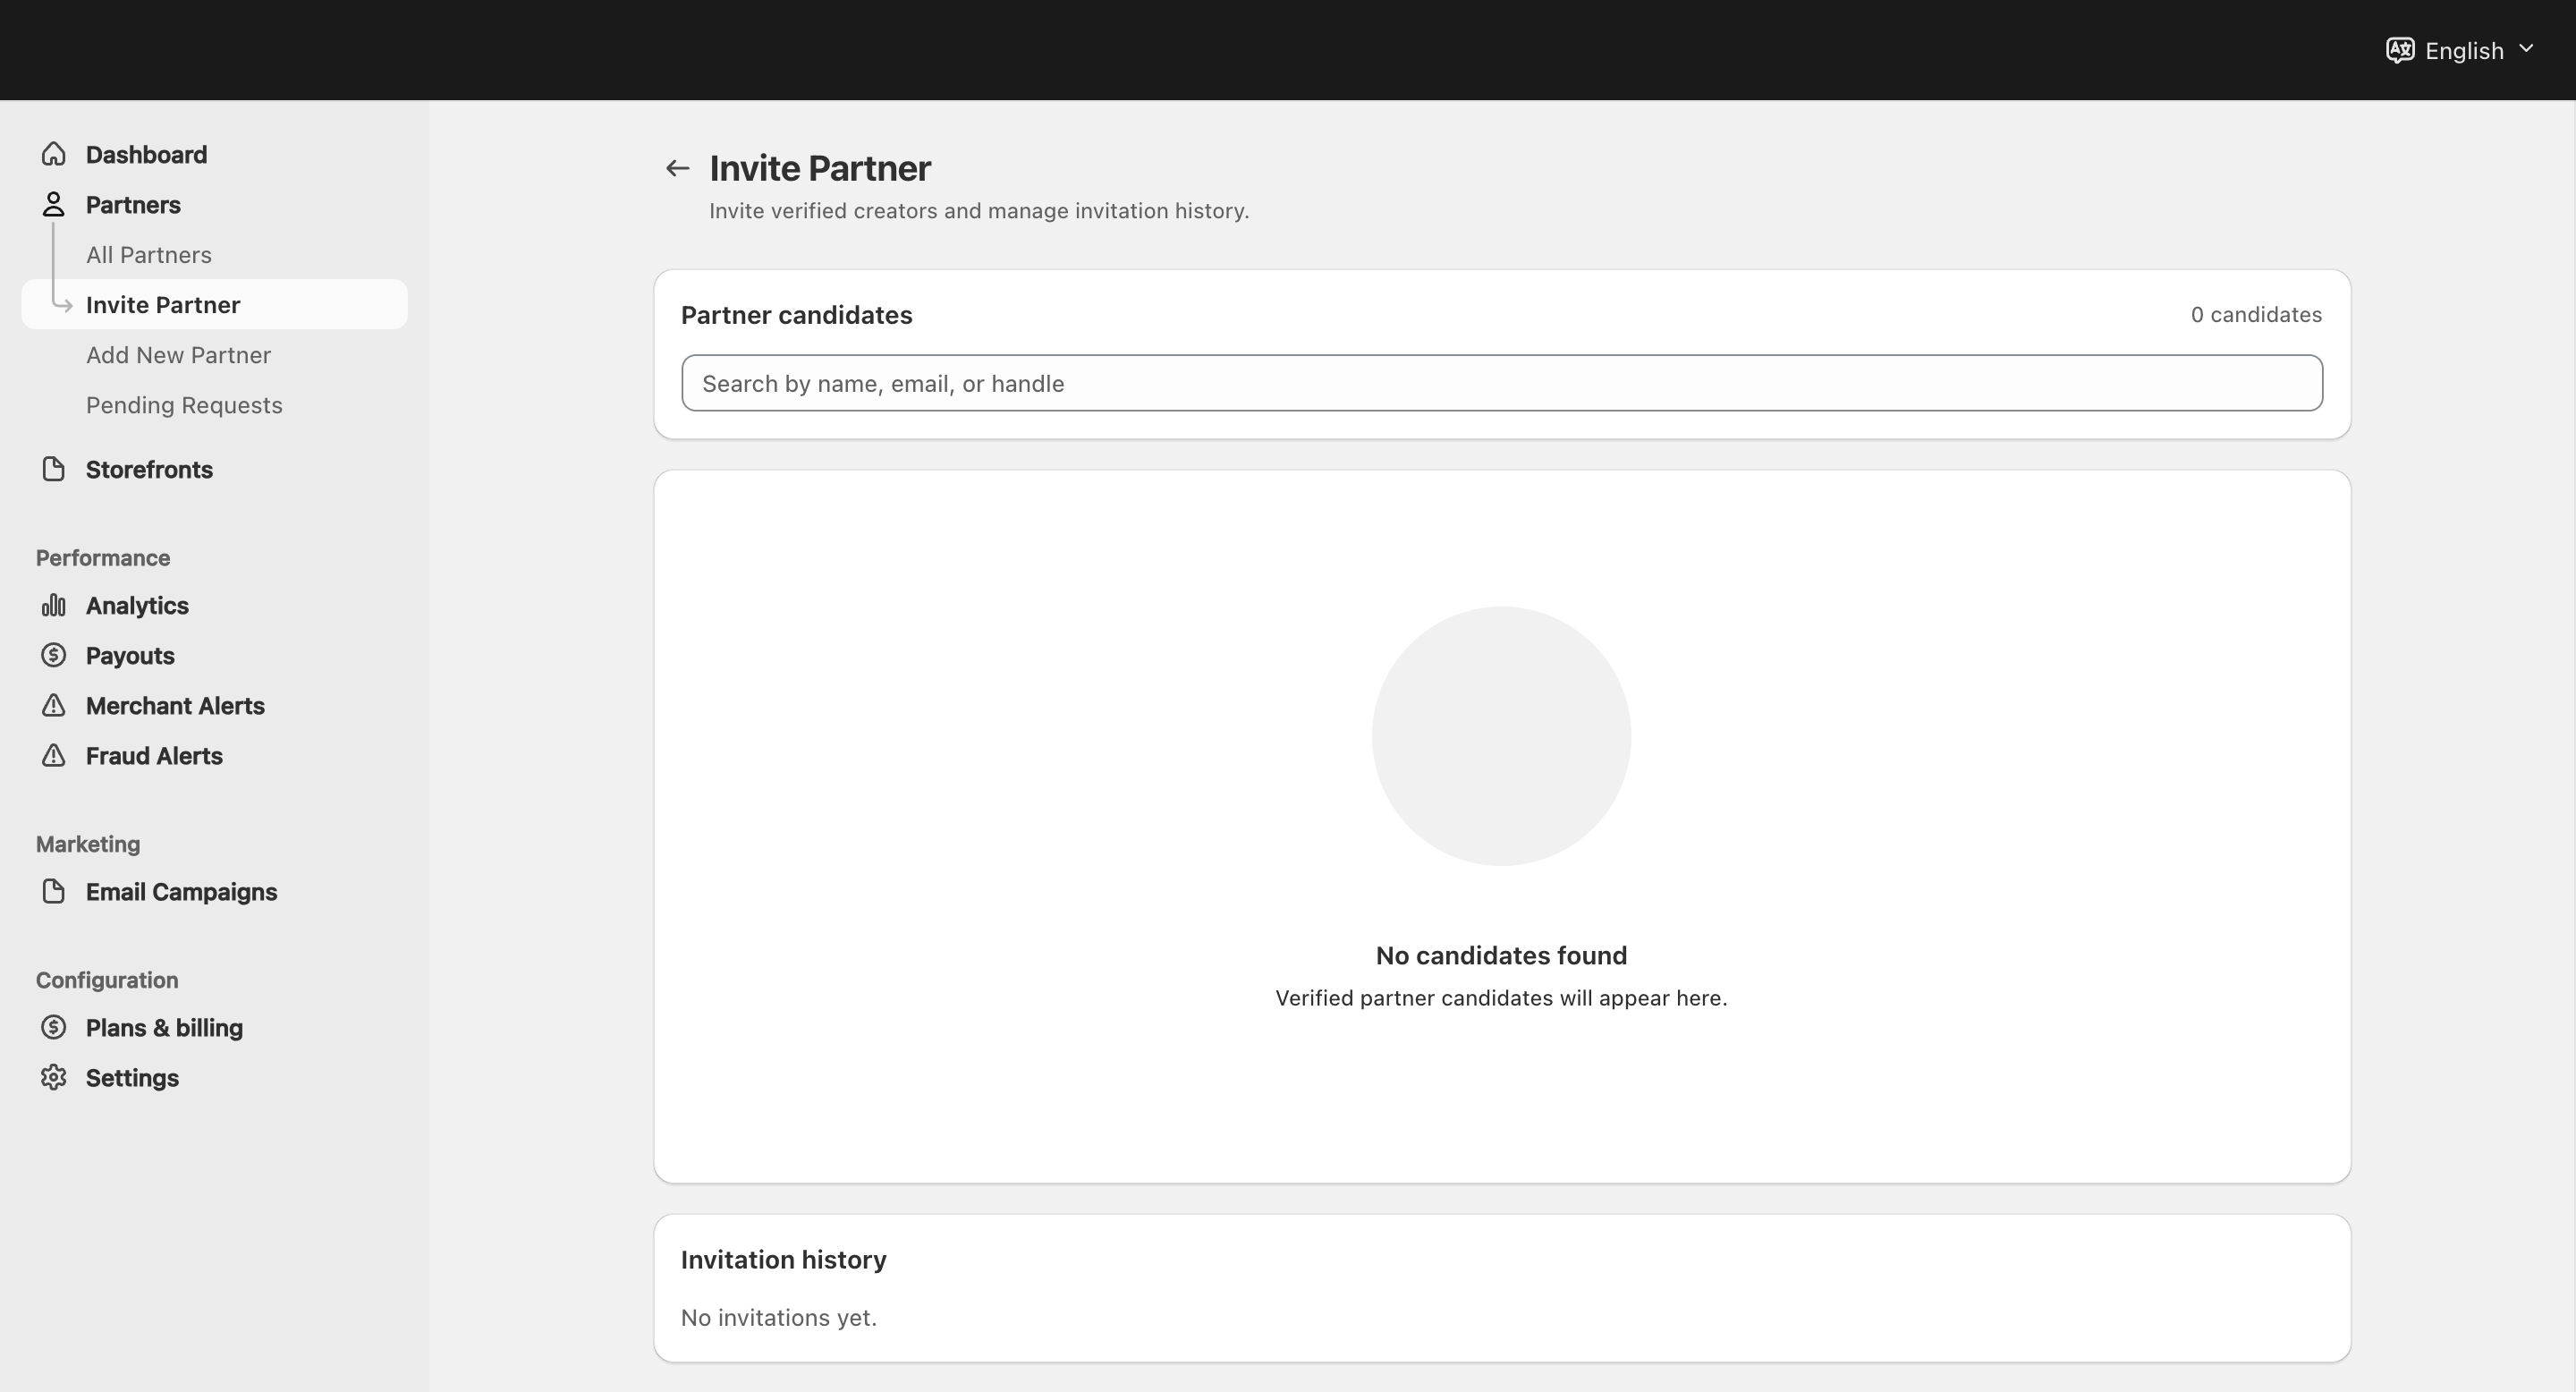Select Invite Partner sidebar item
The image size is (2576, 1392).
(214, 304)
